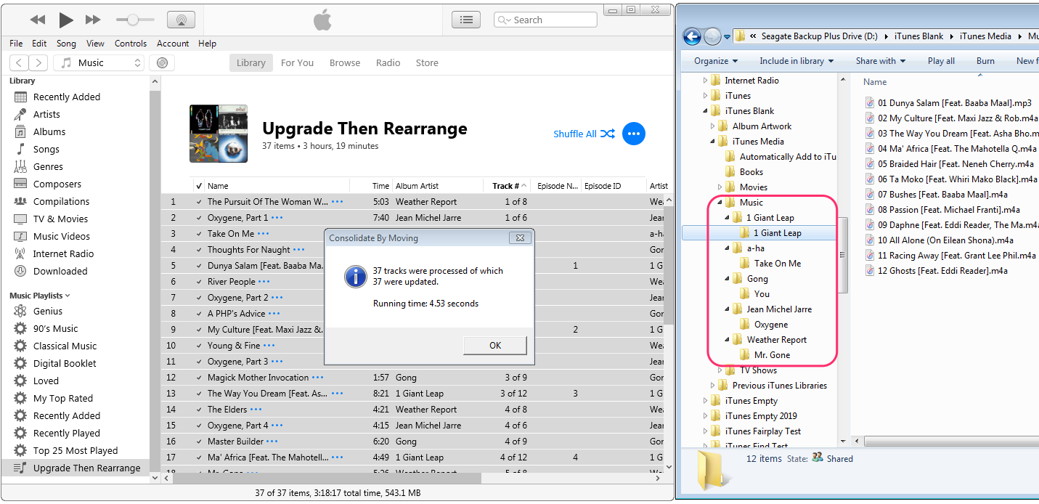The image size is (1039, 504).
Task: Switch to the Store tab
Action: pyautogui.click(x=427, y=63)
